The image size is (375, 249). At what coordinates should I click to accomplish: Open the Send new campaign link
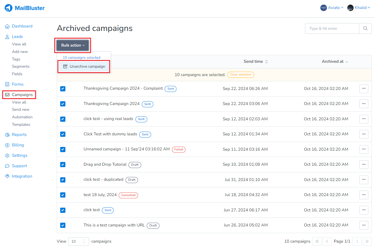(21, 110)
